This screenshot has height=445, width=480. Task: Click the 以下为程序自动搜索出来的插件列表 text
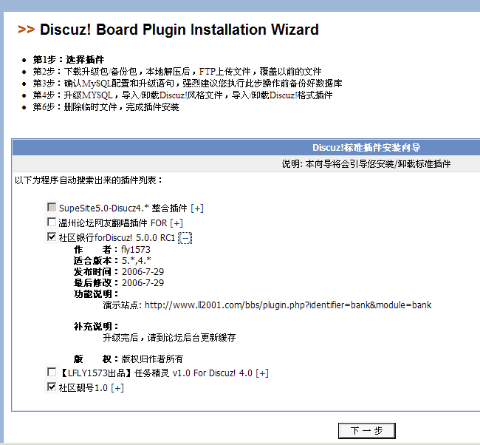[89, 180]
